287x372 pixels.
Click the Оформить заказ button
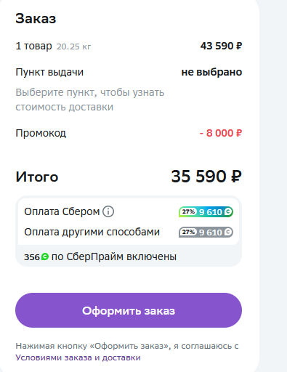129,310
